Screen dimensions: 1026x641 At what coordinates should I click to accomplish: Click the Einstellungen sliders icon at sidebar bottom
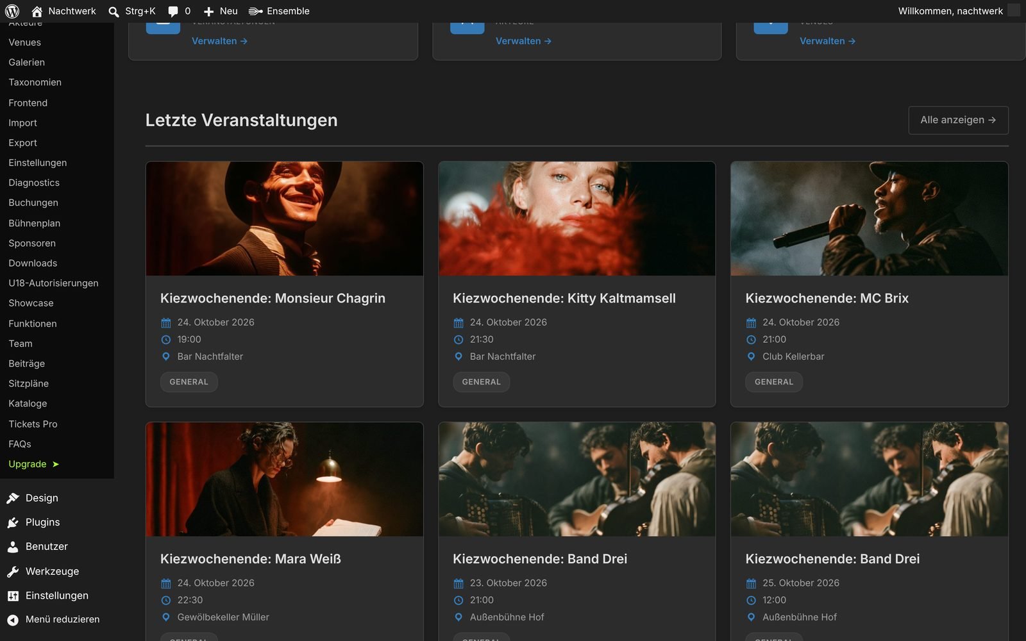click(x=13, y=595)
